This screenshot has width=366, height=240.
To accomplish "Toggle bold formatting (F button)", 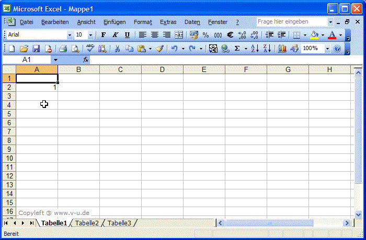I will (x=103, y=35).
